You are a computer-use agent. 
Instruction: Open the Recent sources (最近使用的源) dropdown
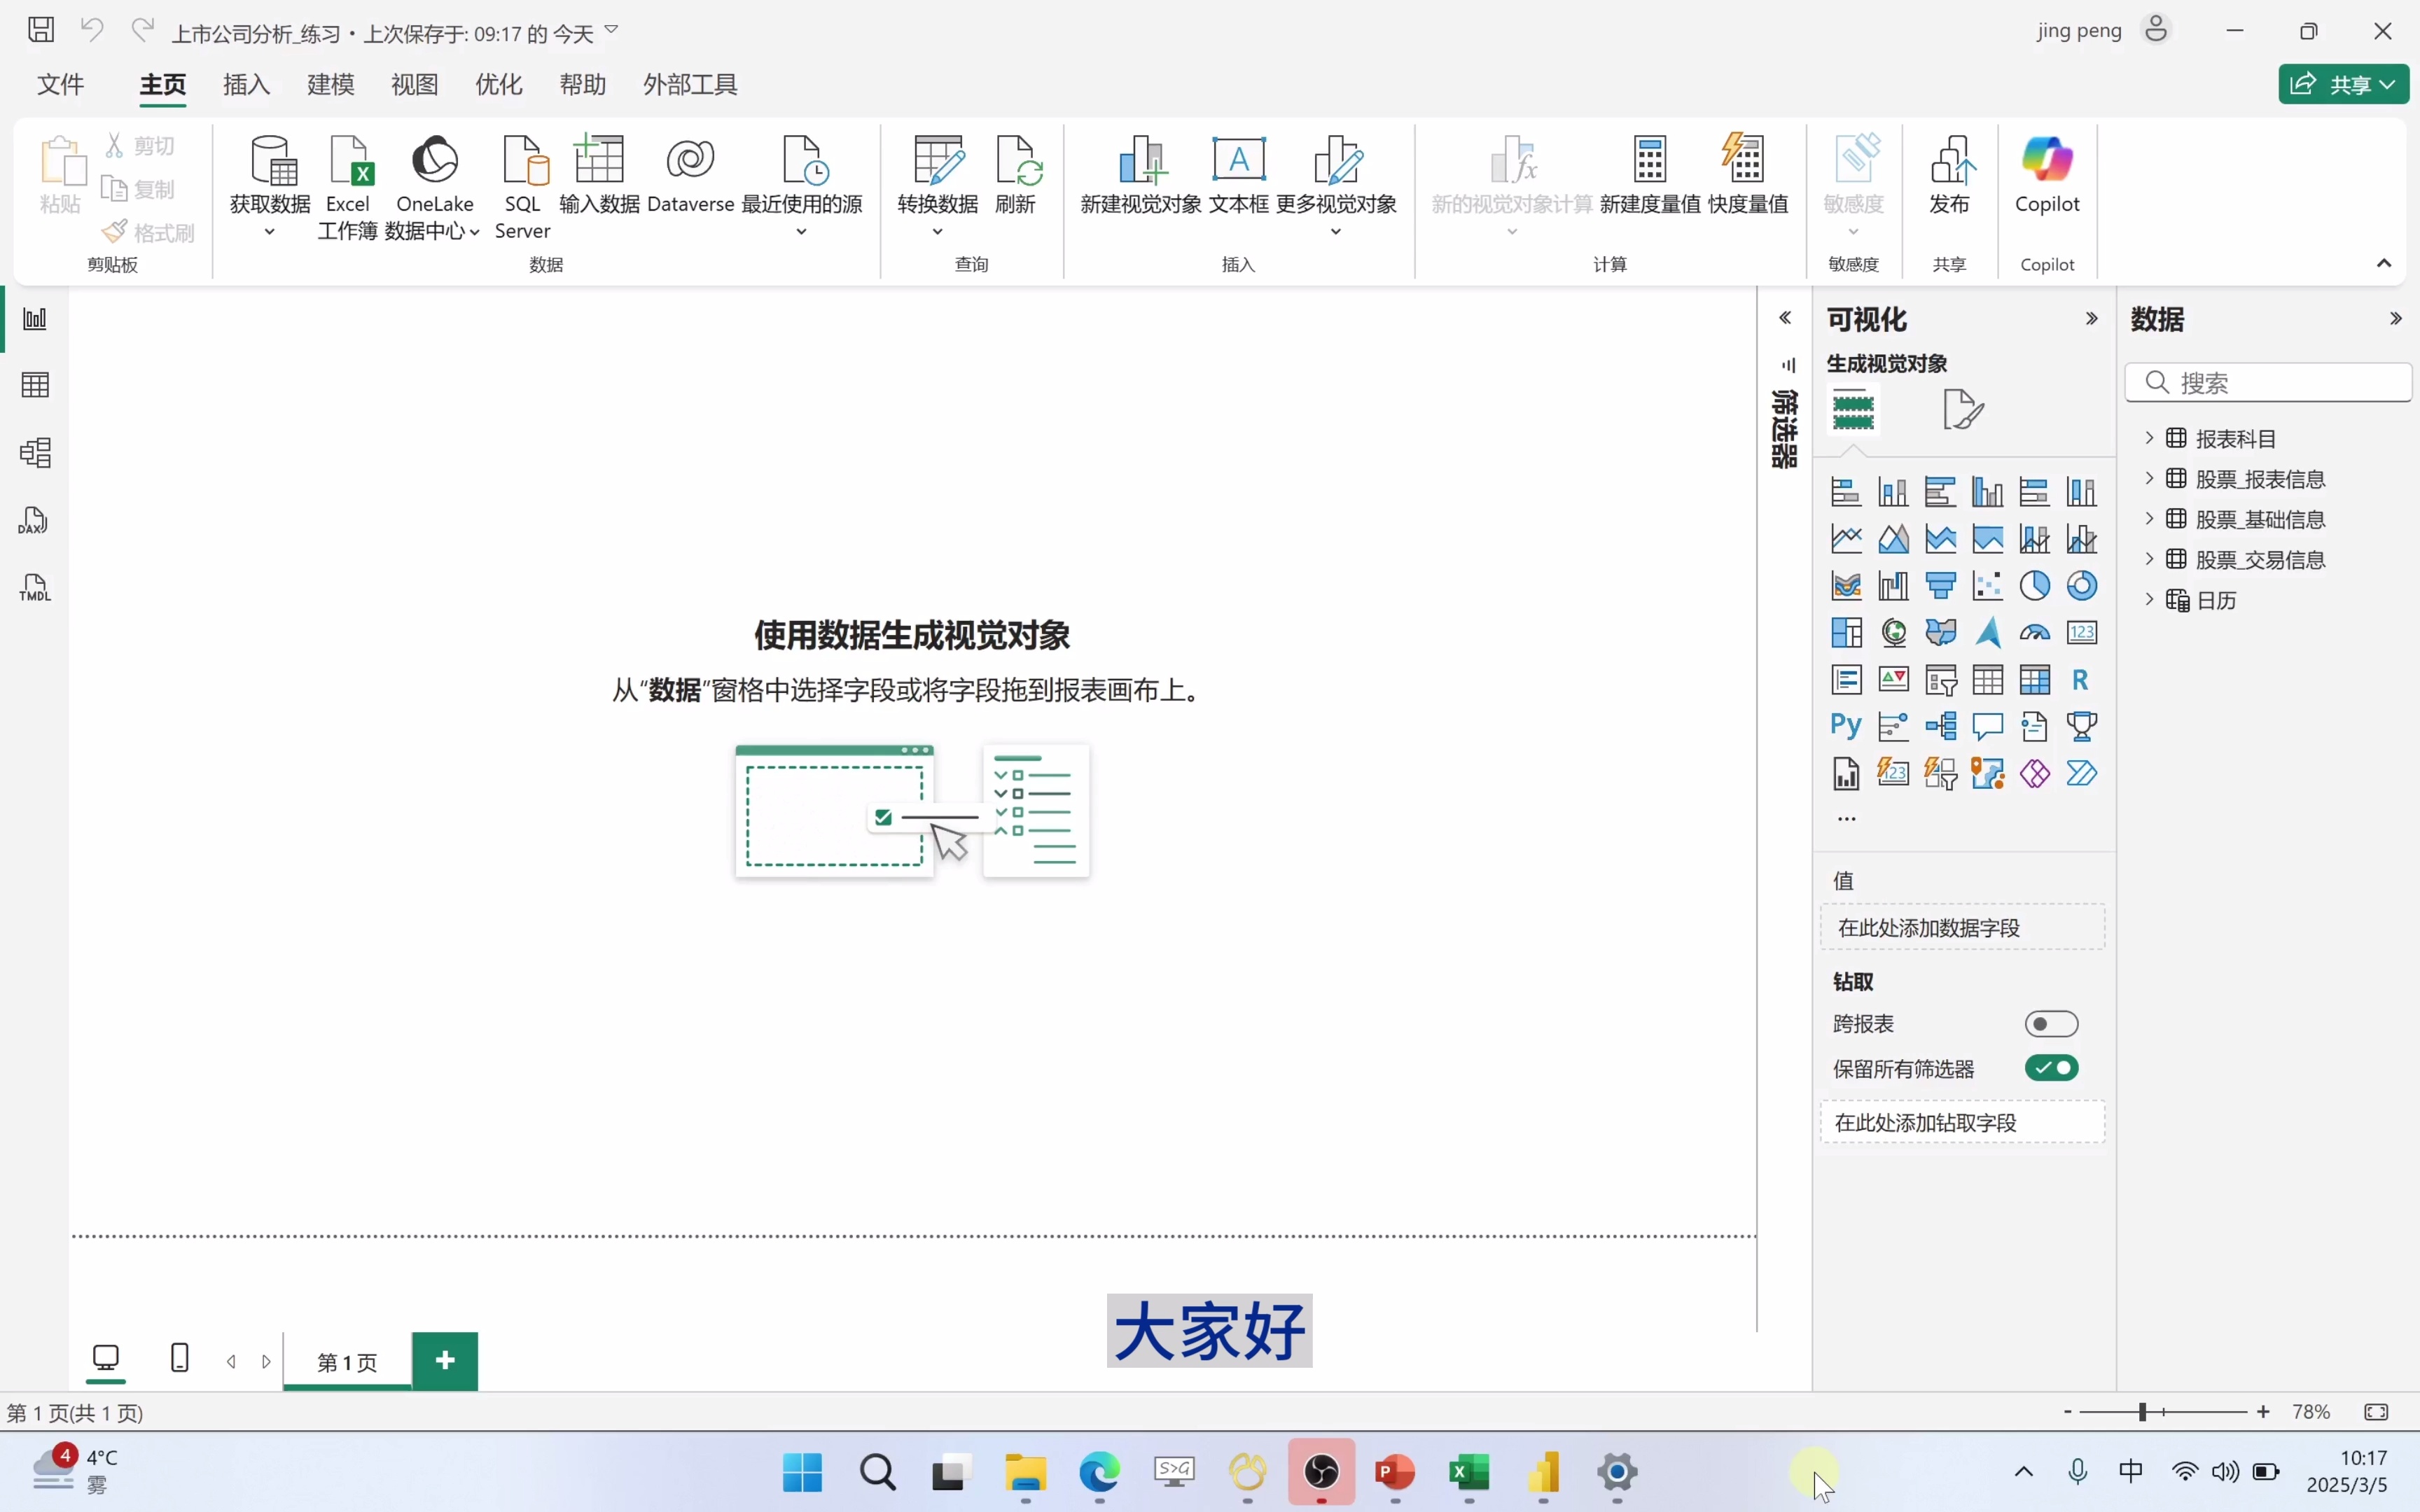[801, 232]
